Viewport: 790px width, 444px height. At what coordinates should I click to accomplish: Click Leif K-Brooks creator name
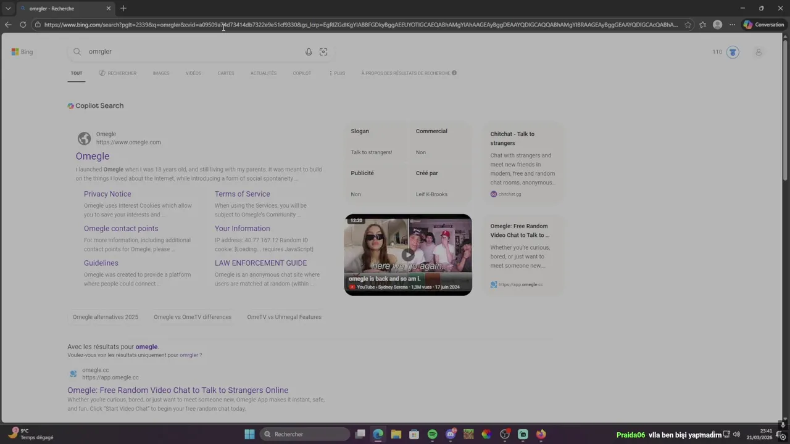point(431,194)
